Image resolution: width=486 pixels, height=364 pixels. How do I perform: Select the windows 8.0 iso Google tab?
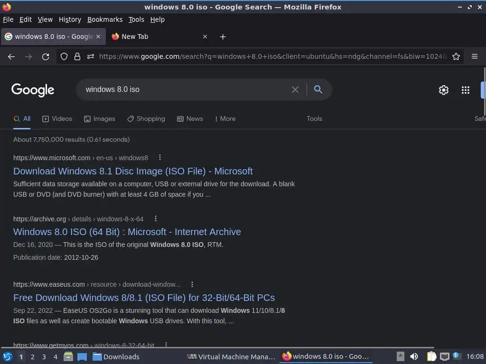click(53, 36)
